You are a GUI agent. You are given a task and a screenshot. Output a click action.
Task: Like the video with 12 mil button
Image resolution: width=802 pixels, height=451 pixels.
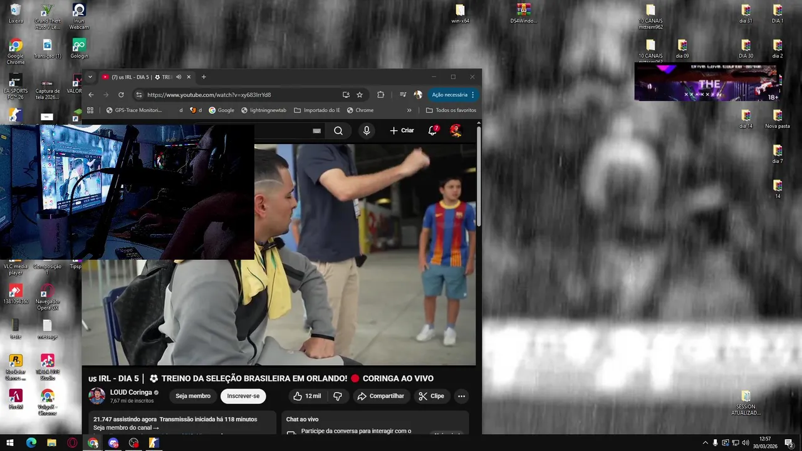[307, 396]
